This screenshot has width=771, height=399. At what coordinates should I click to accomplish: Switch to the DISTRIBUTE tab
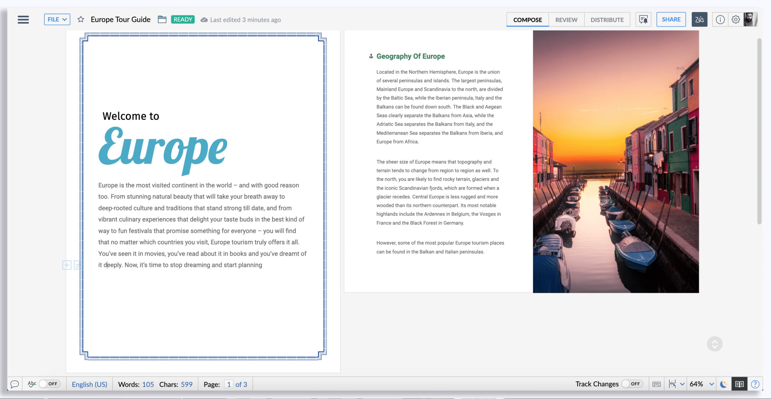point(607,20)
